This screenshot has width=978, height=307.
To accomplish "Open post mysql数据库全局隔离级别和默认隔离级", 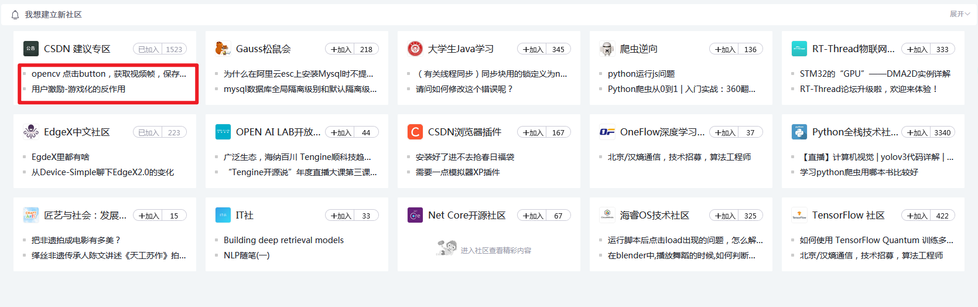I will tap(300, 89).
